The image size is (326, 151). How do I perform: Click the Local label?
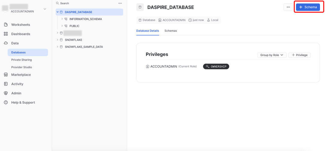[214, 20]
